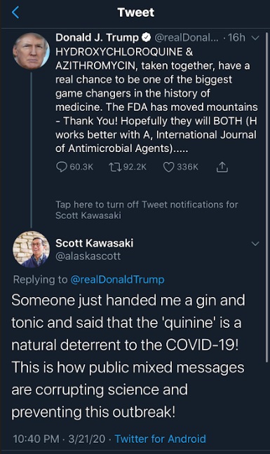The width and height of the screenshot is (270, 454).
Task: Open Donald J. Trump profile picture
Action: 32,50
